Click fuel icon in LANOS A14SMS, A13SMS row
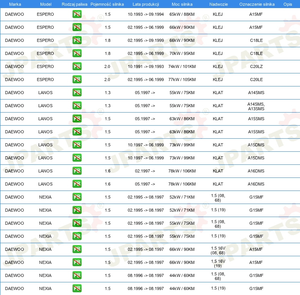The height and width of the screenshot is (295, 300). (77, 106)
